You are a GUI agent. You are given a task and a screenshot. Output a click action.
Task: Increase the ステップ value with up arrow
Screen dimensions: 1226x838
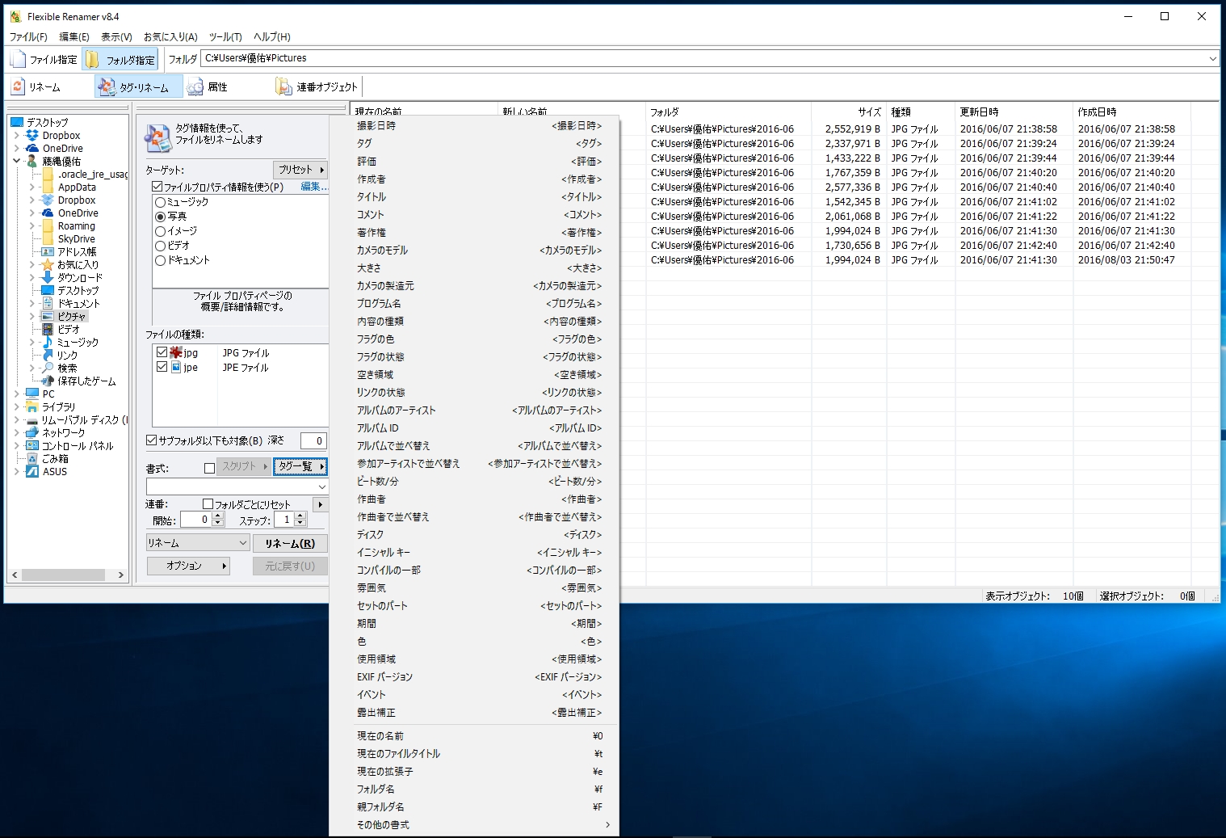click(x=300, y=516)
